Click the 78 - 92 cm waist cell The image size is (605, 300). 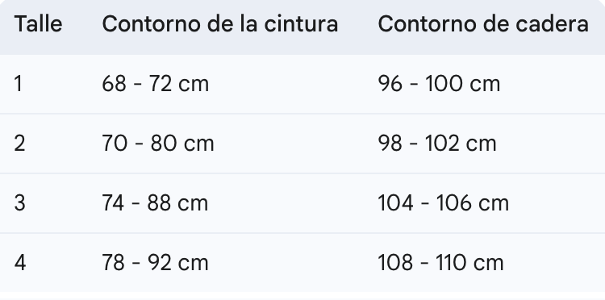(155, 263)
